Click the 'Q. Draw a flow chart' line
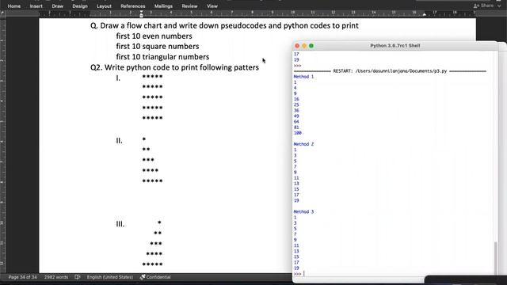 (224, 25)
